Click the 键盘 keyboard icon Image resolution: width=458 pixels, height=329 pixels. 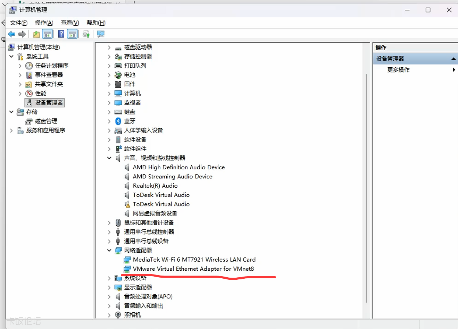pyautogui.click(x=118, y=112)
